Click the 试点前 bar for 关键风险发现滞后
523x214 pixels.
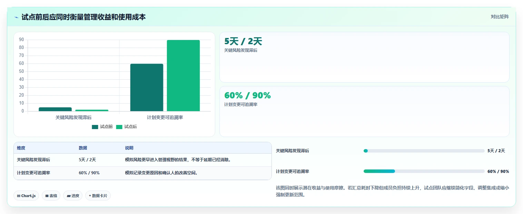tap(55, 109)
